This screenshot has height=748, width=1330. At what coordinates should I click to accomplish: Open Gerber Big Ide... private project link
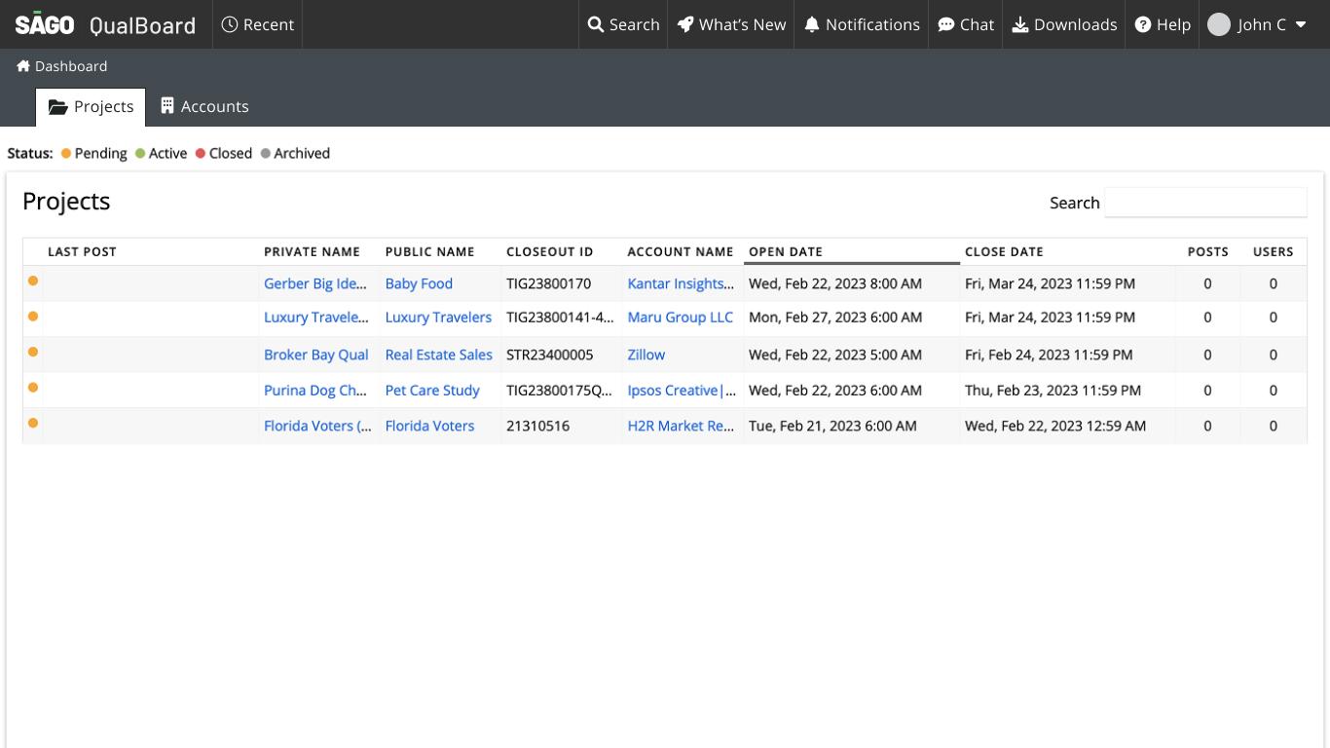pos(315,283)
